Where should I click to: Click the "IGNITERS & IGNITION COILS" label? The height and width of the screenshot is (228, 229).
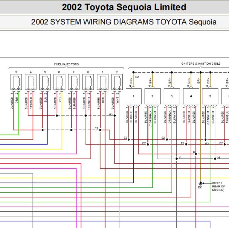(x=200, y=64)
